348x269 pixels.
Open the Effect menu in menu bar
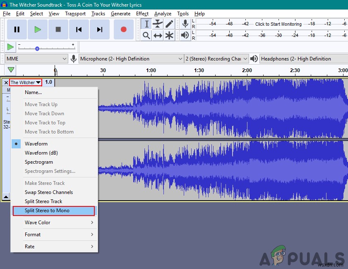142,14
